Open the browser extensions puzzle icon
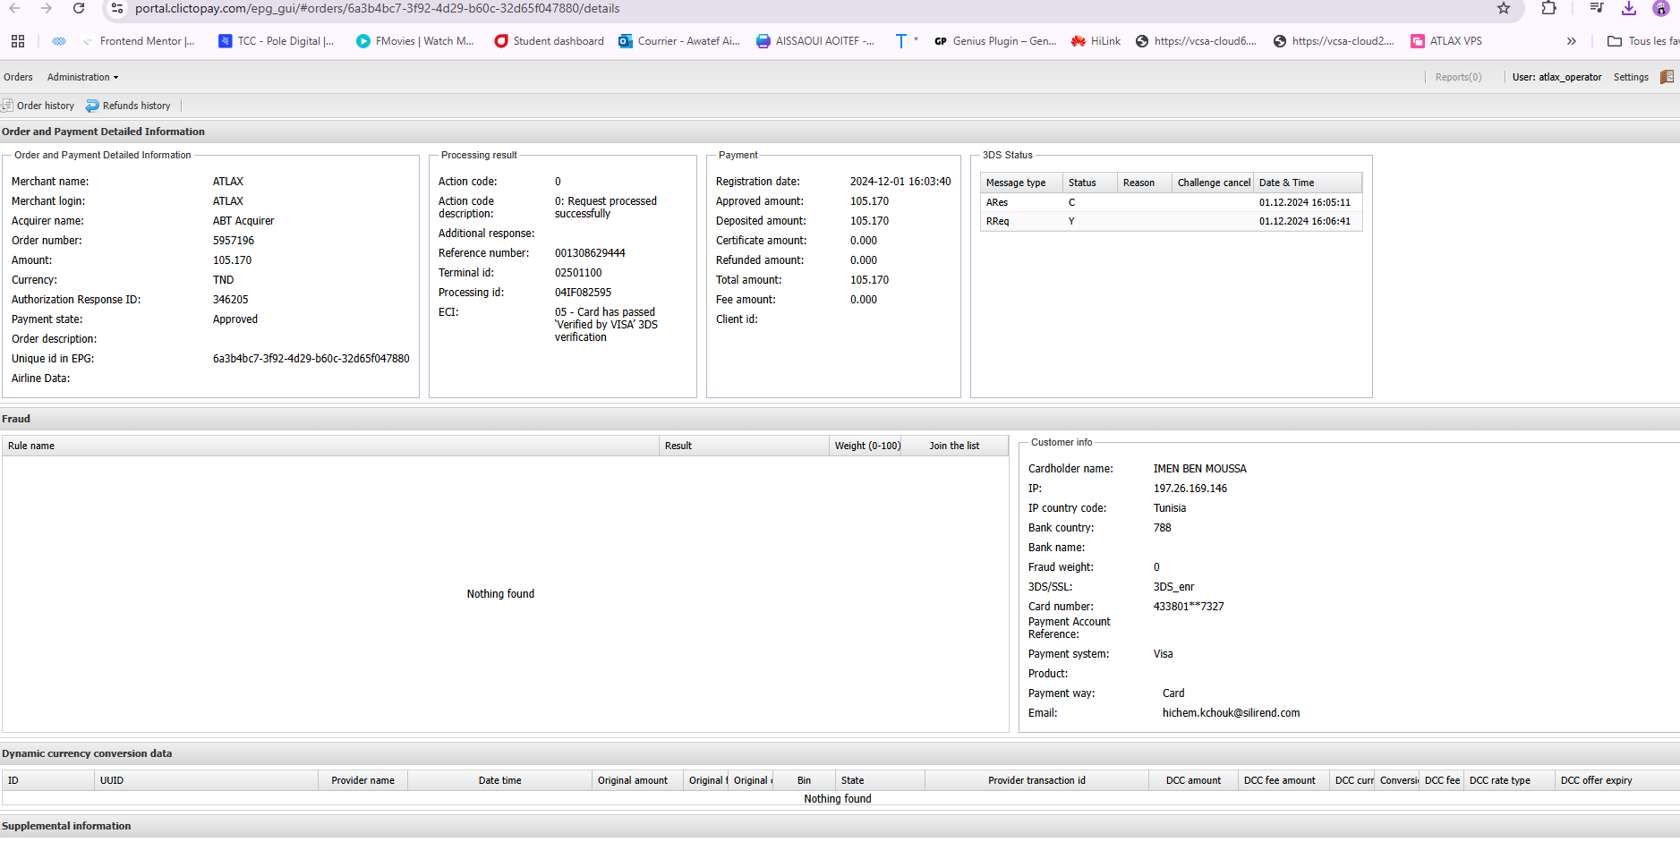Viewport: 1680px width, 842px height. pos(1548,8)
